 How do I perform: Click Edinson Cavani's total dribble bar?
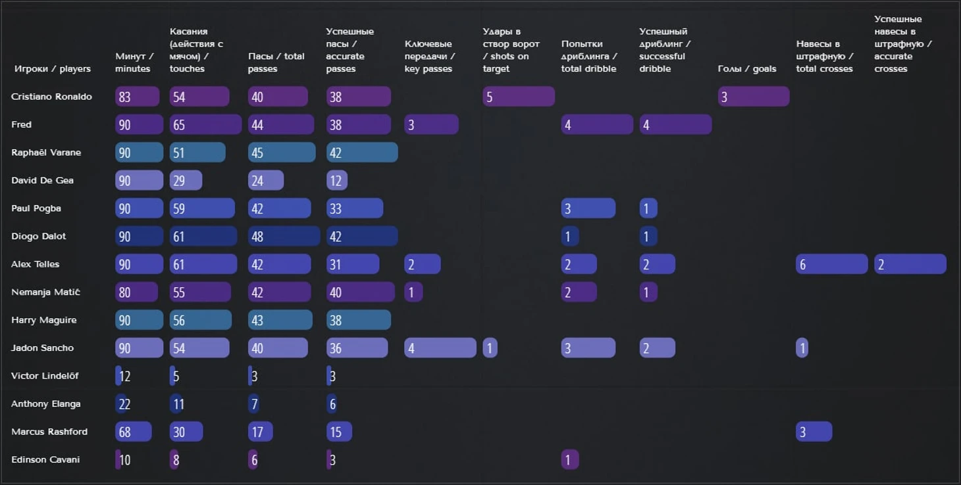(x=570, y=459)
